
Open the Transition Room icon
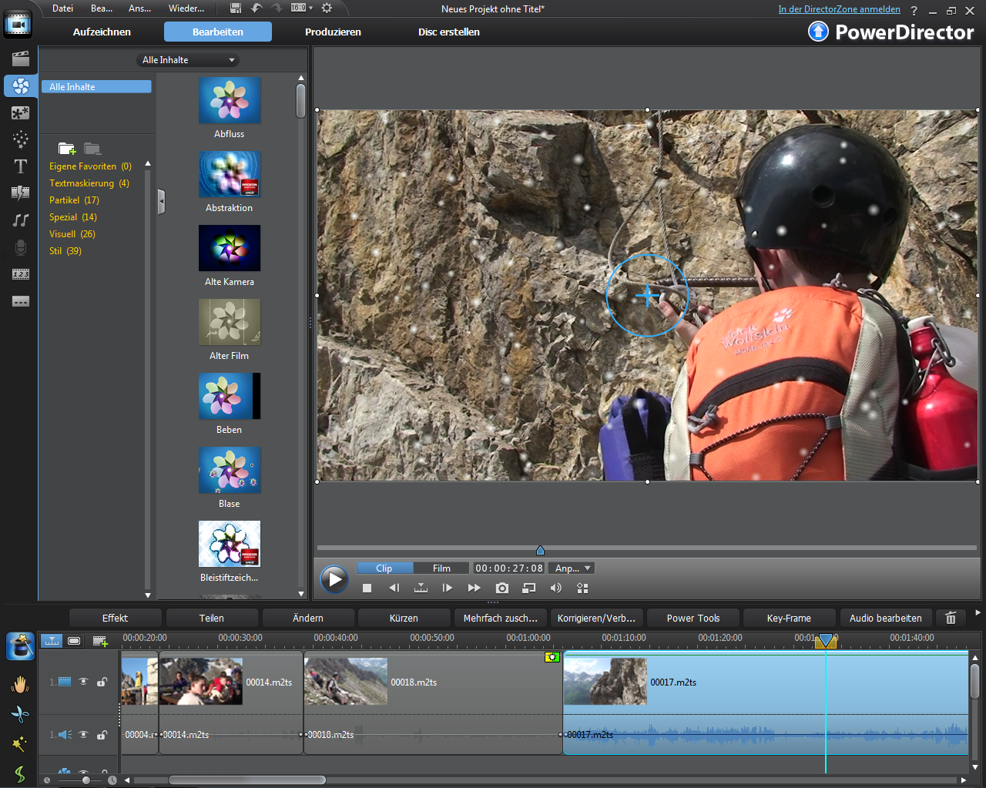(20, 193)
